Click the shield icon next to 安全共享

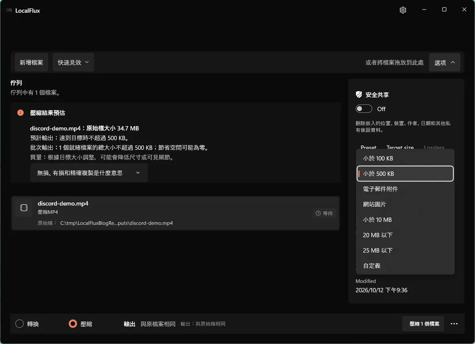[359, 95]
